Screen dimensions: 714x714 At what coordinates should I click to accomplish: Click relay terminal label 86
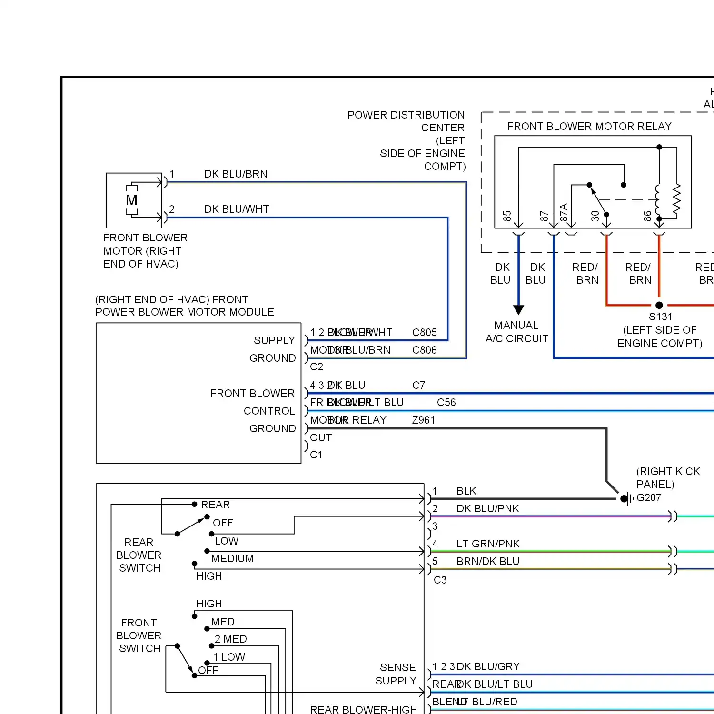point(647,216)
